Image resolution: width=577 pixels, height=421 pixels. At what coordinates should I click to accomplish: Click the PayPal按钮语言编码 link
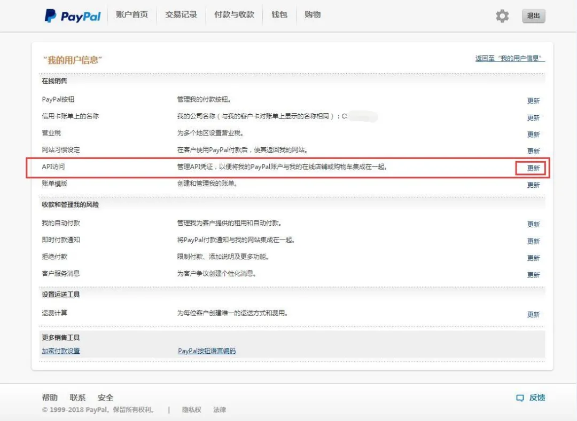pyautogui.click(x=207, y=351)
